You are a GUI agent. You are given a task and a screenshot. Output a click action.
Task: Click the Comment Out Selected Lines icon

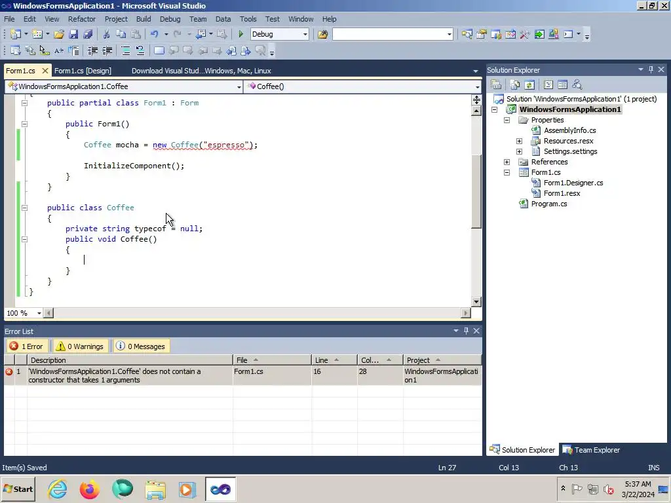[x=126, y=51]
